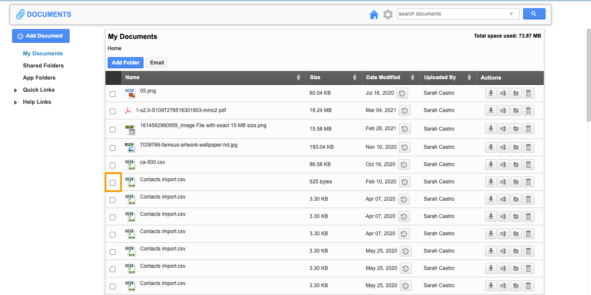This screenshot has height=295, width=591.
Task: Expand the Quick Links section
Action: pyautogui.click(x=16, y=90)
